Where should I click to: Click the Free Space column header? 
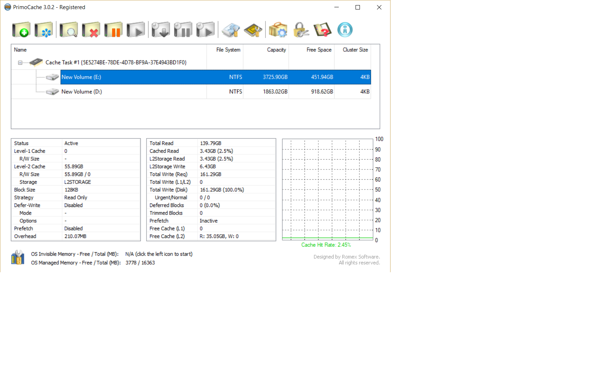[311, 50]
